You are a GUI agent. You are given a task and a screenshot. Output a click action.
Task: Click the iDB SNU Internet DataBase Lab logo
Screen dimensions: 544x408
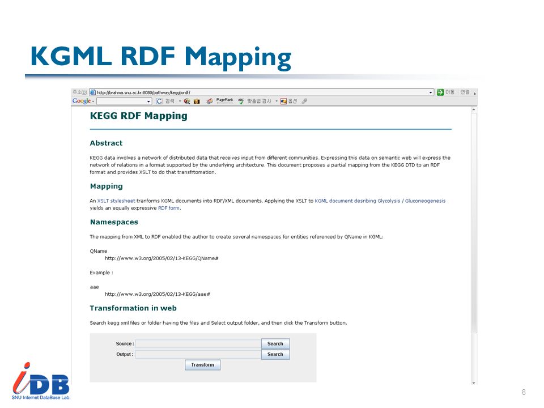click(41, 381)
